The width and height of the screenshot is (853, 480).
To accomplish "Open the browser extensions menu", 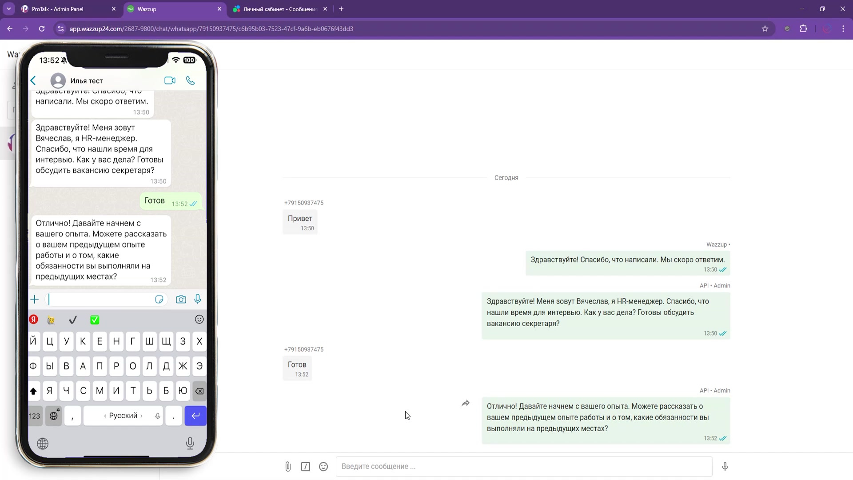I will (x=803, y=28).
